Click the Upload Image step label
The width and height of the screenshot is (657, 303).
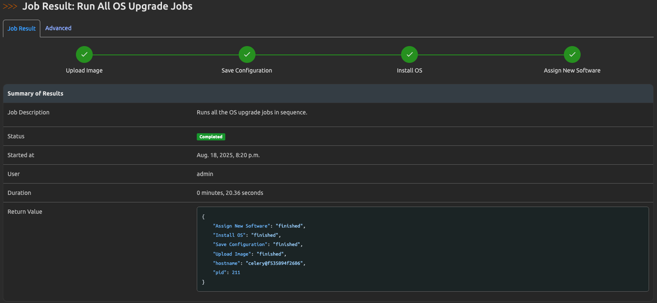tap(84, 70)
